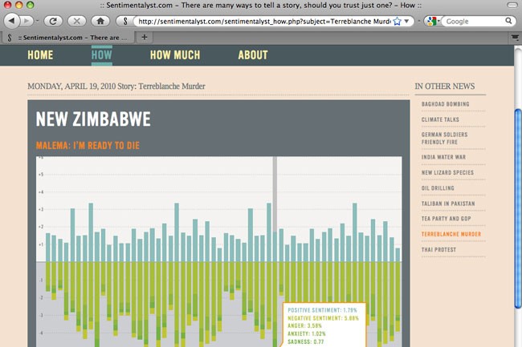Select the HOW nav item
This screenshot has height=347, width=522.
click(101, 54)
